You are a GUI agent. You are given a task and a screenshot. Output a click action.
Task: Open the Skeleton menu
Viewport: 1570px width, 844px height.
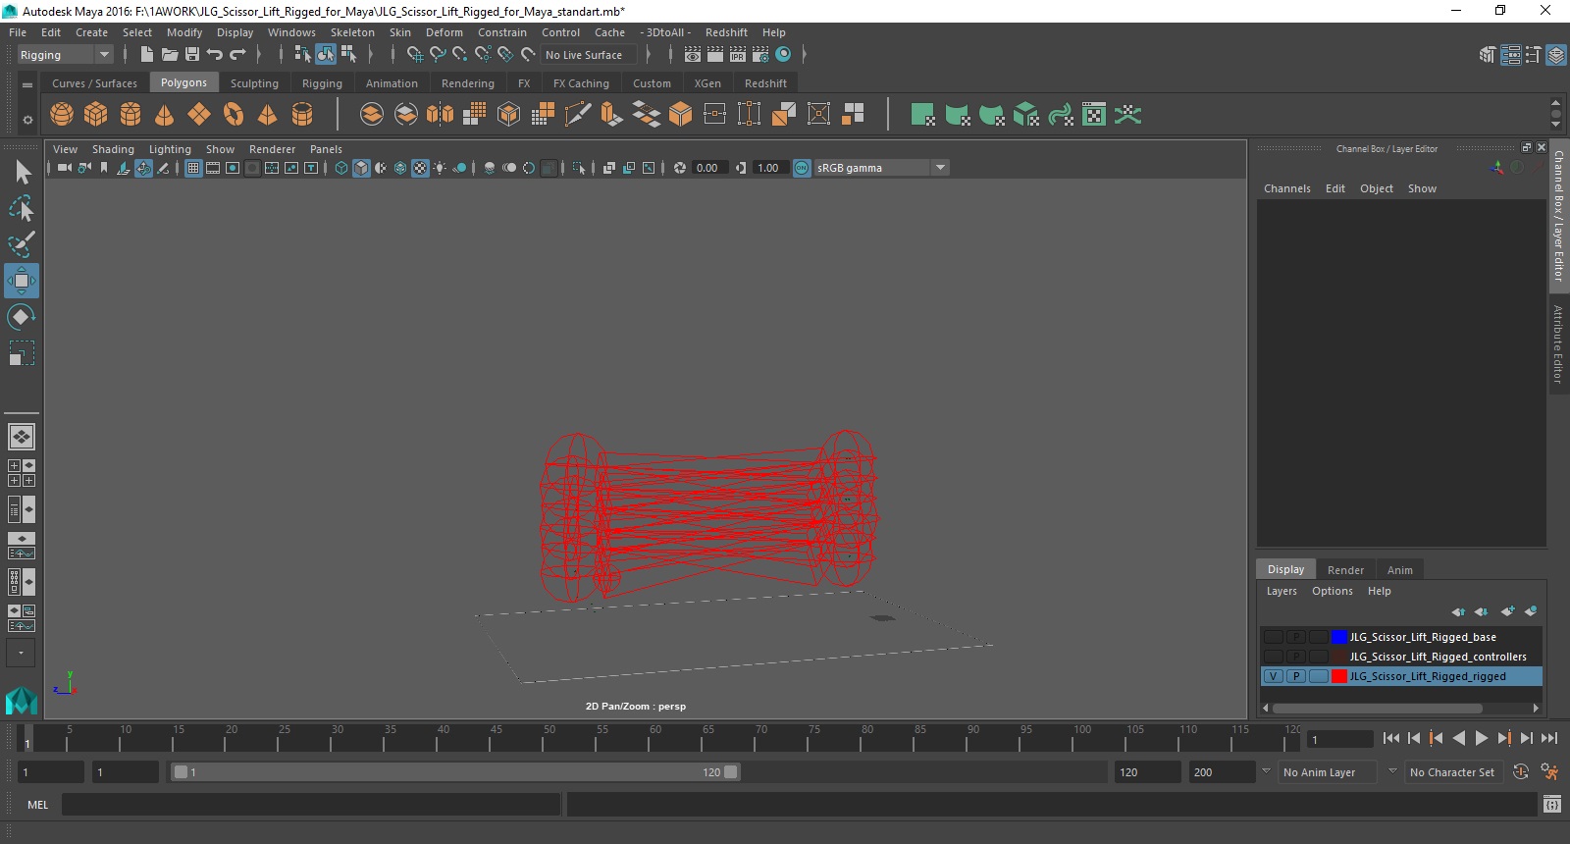(x=352, y=32)
